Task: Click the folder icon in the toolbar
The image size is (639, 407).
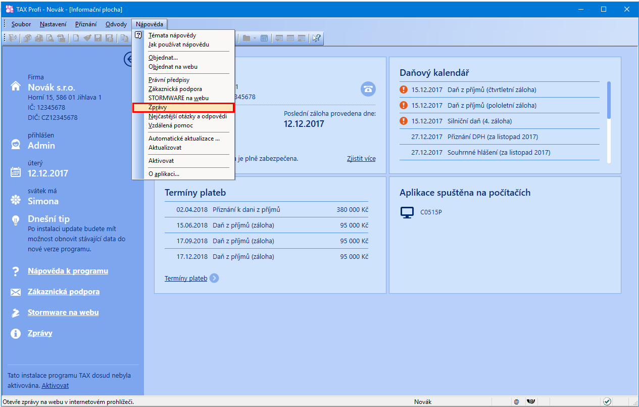Action: coord(246,38)
